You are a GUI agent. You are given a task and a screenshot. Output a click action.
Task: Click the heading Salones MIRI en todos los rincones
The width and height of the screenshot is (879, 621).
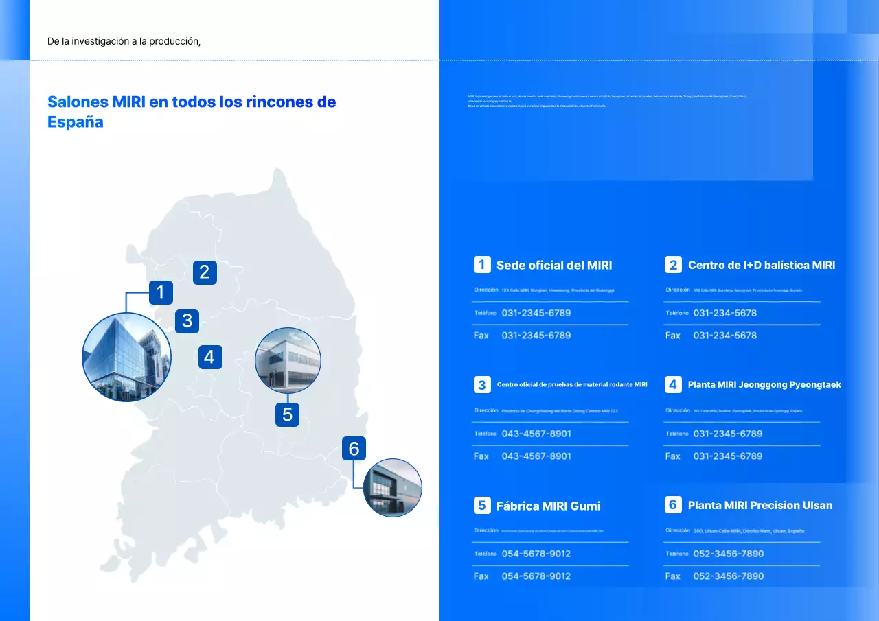pyautogui.click(x=191, y=110)
